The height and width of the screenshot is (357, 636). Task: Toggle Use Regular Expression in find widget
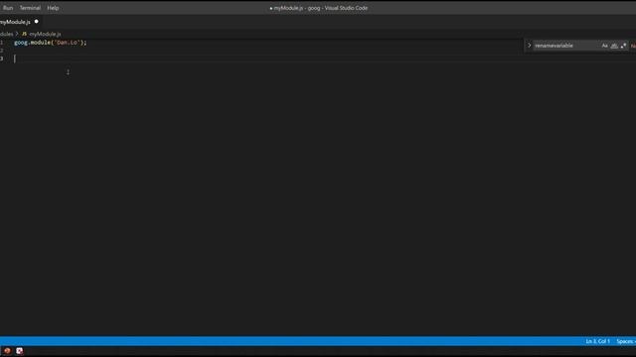click(623, 46)
